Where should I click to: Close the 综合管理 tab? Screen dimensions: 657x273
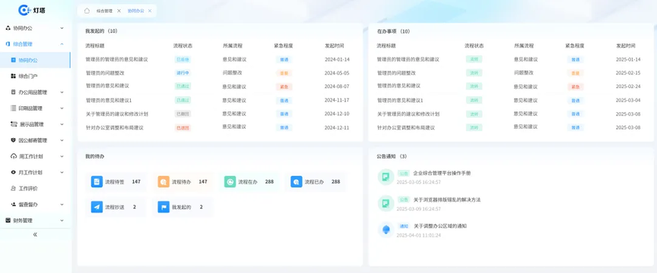(x=119, y=11)
